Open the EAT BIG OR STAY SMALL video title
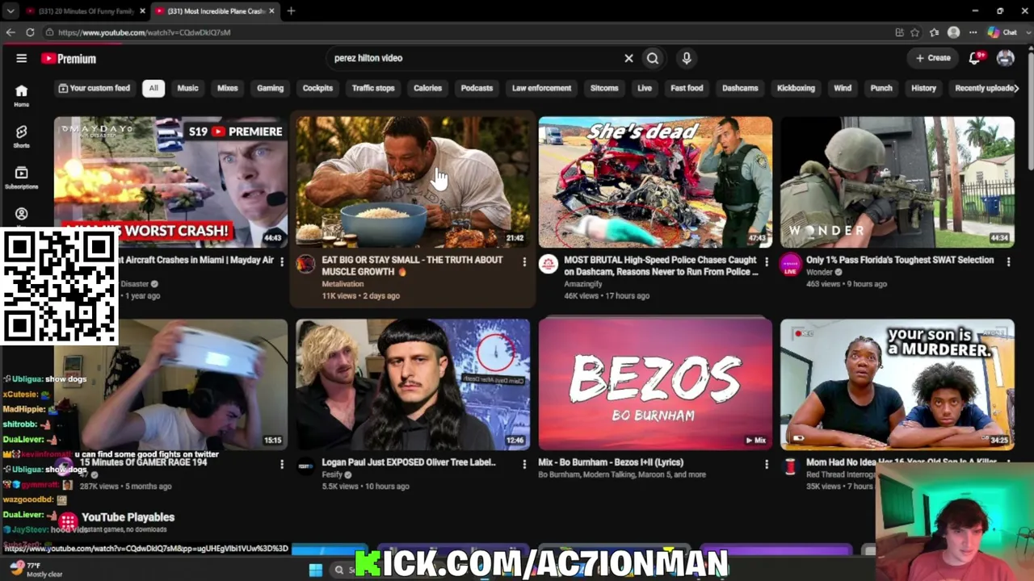Image resolution: width=1034 pixels, height=581 pixels. pos(412,265)
